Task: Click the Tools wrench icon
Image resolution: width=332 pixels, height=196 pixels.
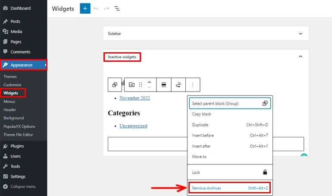Action: (6, 166)
